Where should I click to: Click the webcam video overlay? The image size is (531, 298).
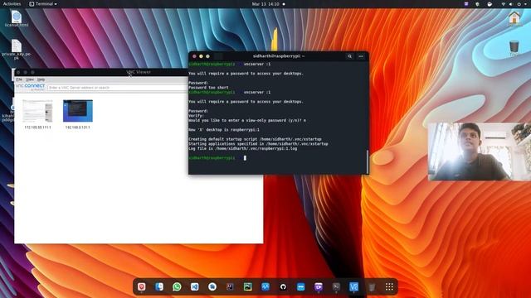[480, 151]
